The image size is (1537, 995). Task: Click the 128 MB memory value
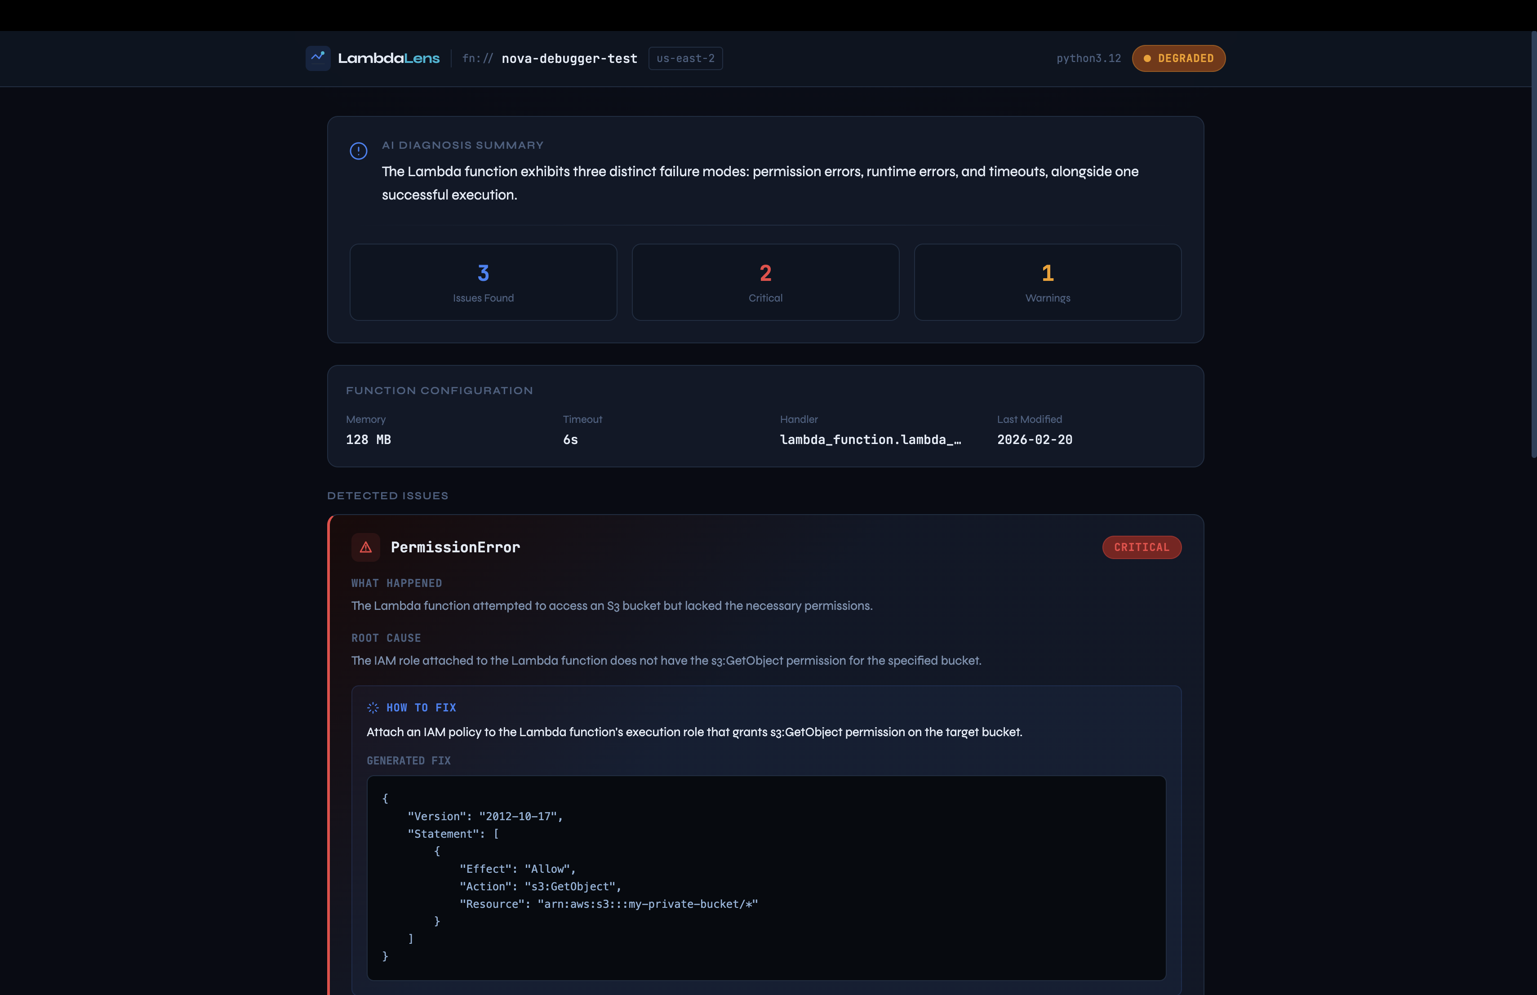coord(368,440)
